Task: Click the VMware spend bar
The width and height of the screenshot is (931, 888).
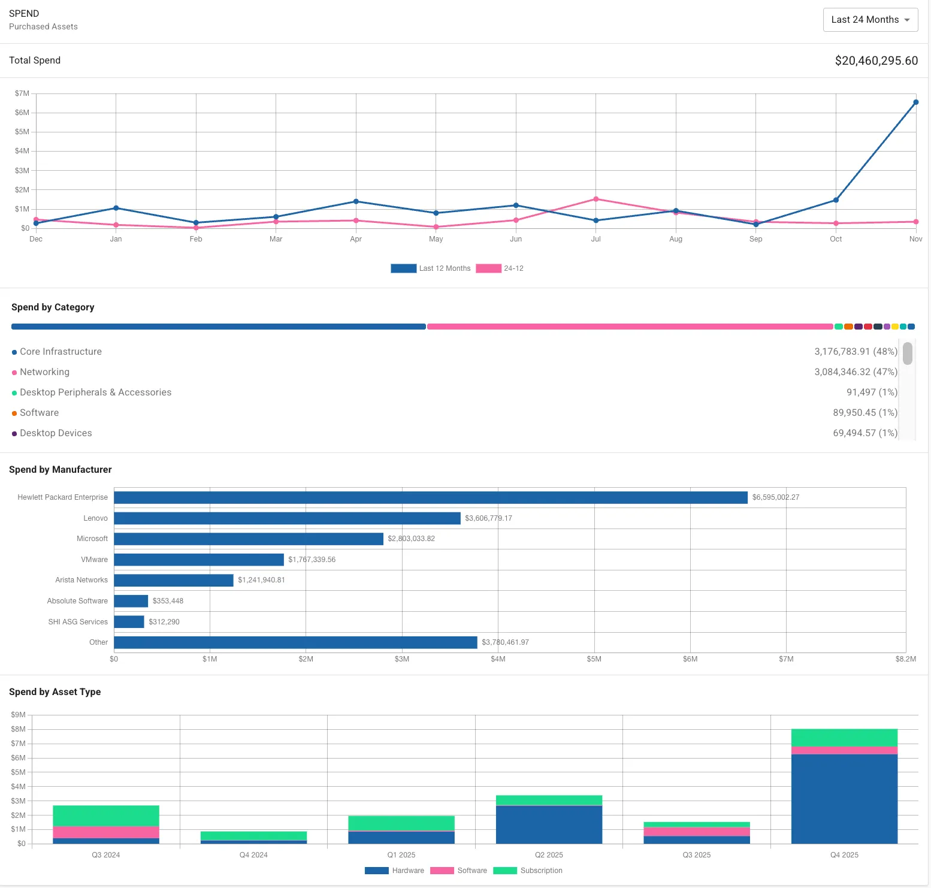Action: tap(199, 560)
